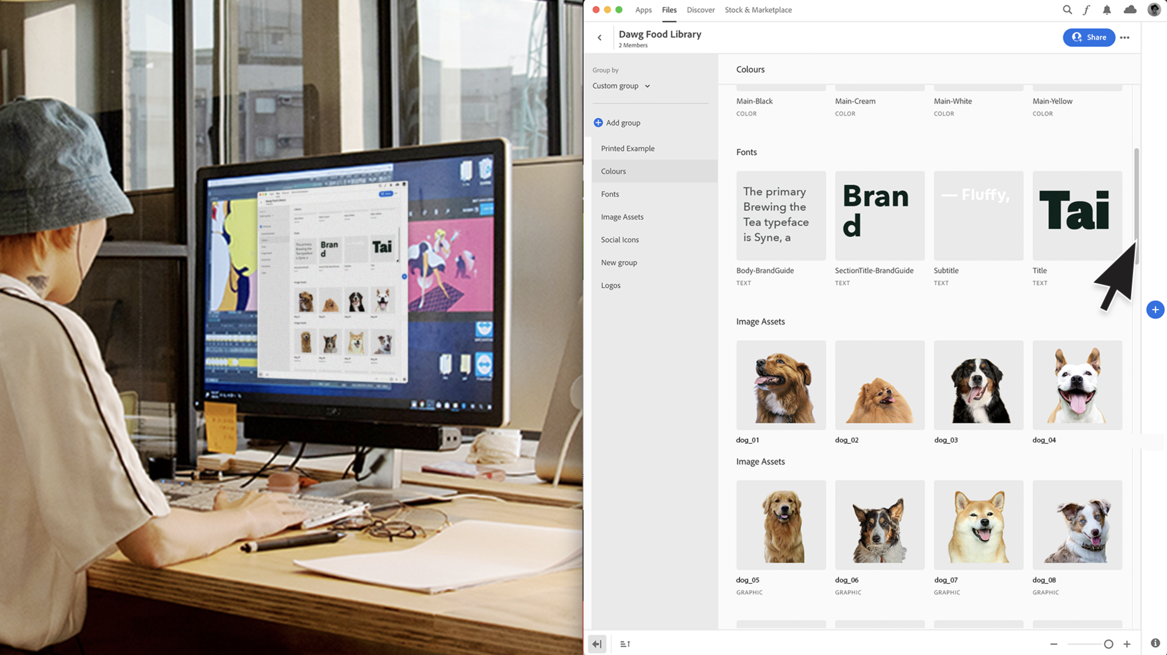The width and height of the screenshot is (1167, 655).
Task: Open the three-dot more options menu
Action: click(1124, 38)
